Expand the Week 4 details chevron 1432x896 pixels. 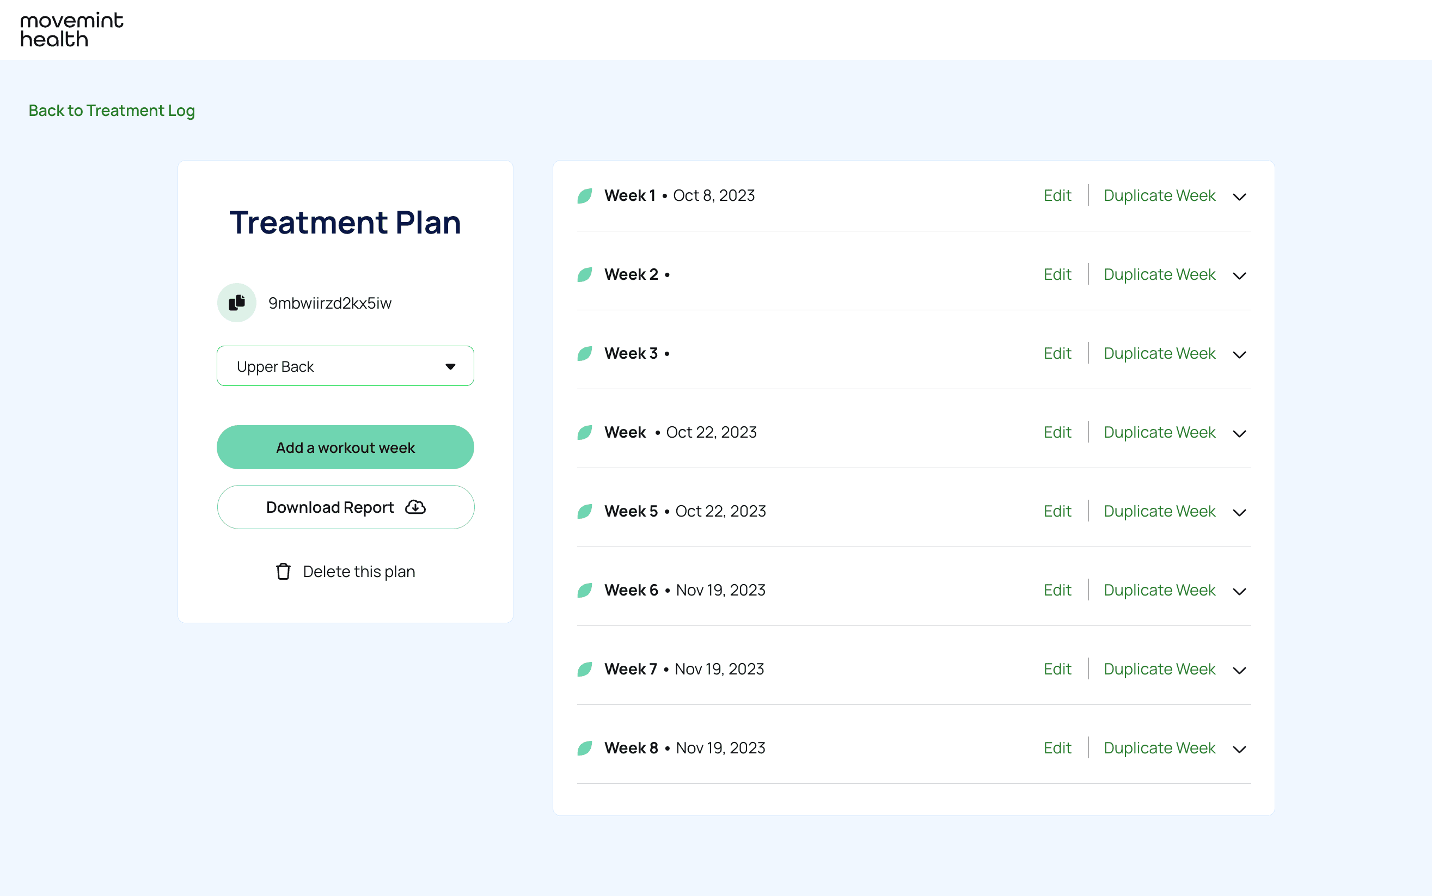pos(1239,433)
